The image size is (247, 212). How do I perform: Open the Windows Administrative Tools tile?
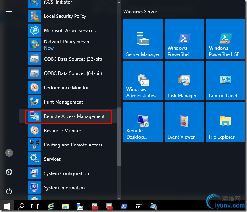143,81
